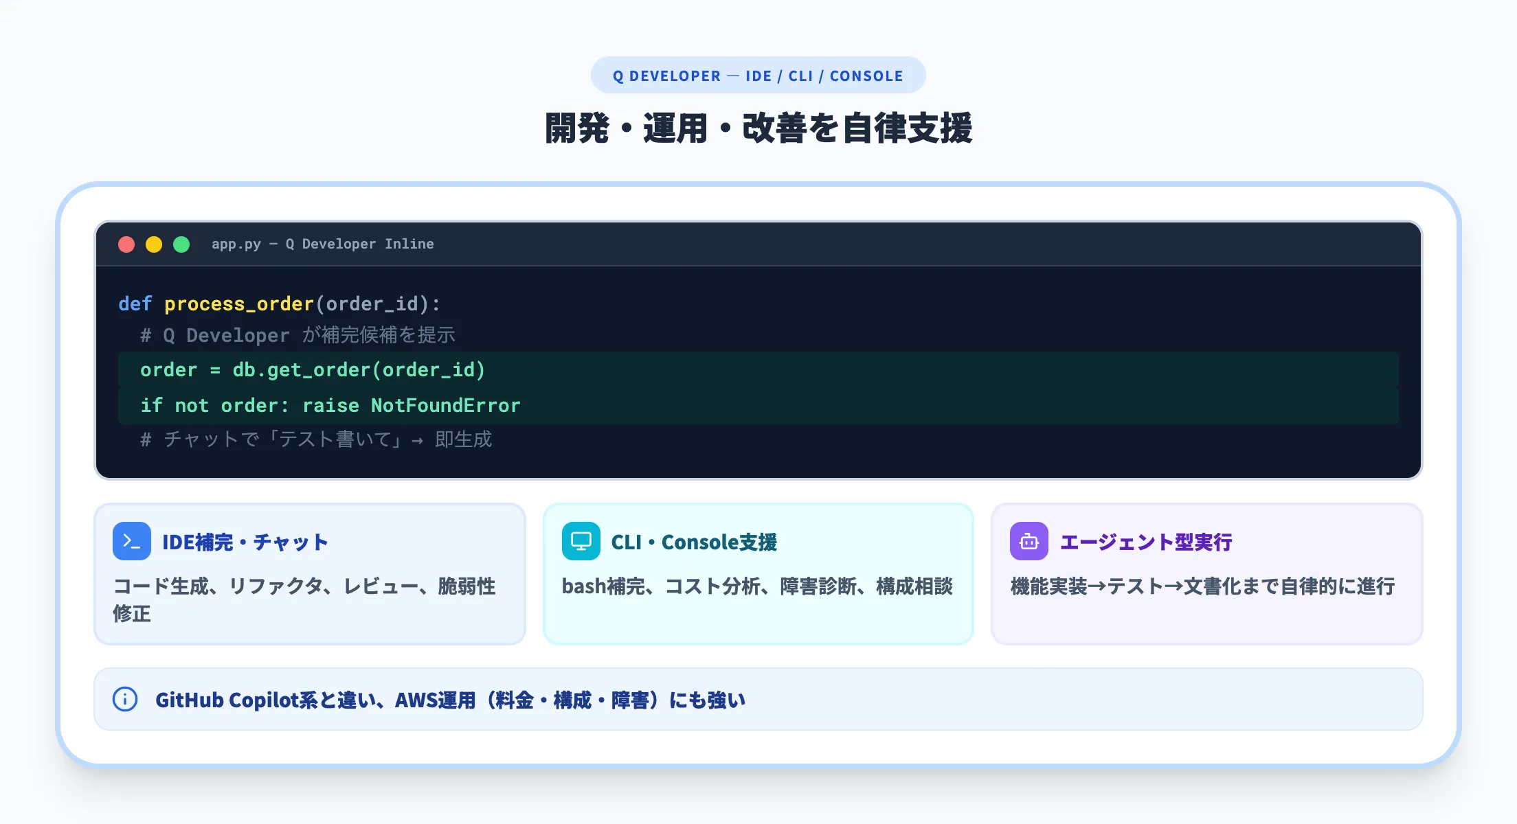Select the Q DEVELOPER badge at top
Screen dimensions: 1517x824
coord(758,75)
